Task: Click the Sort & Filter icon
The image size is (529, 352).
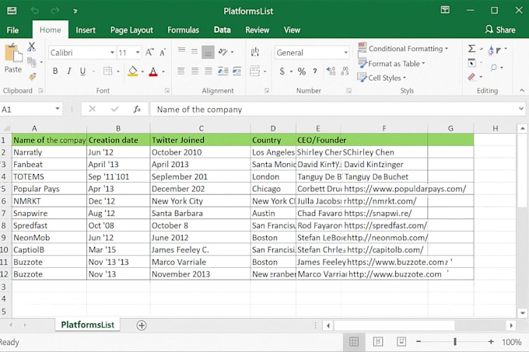Action: tap(494, 51)
